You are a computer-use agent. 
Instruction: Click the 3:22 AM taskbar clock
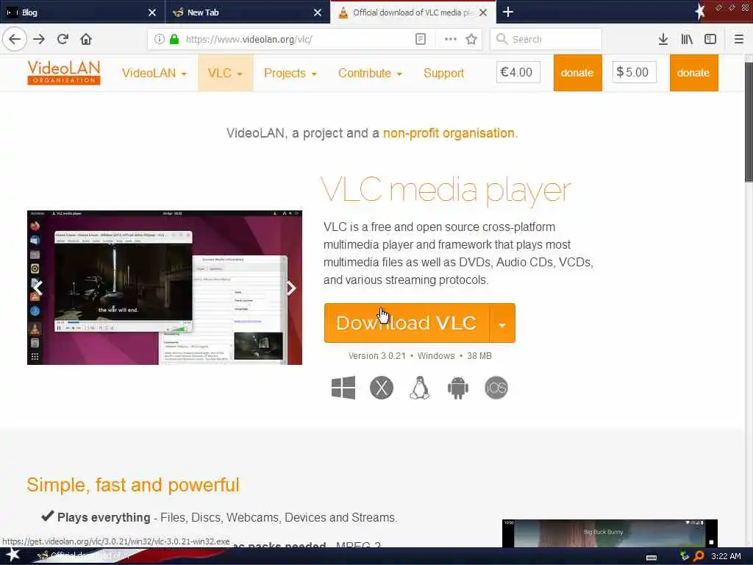[726, 556]
